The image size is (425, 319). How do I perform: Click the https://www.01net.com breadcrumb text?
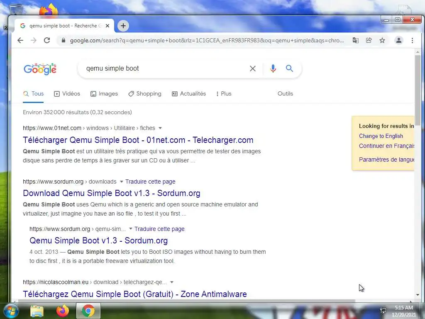(x=52, y=128)
